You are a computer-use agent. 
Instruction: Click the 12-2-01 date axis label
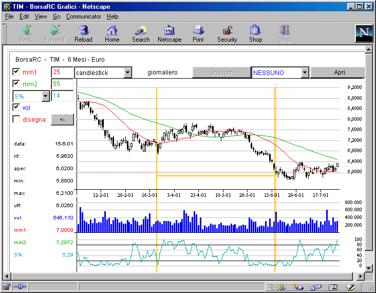click(x=101, y=195)
